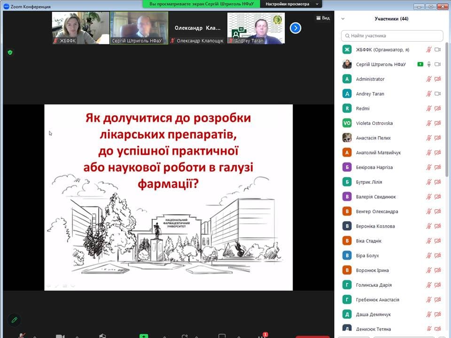This screenshot has height=338, width=451.
Task: Click the green Ж avatar of ЖБФФК
Action: (347, 50)
